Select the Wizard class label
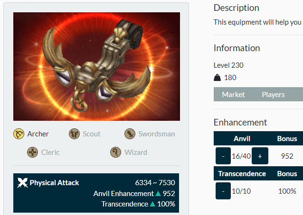This screenshot has width=303, height=215. (x=136, y=152)
